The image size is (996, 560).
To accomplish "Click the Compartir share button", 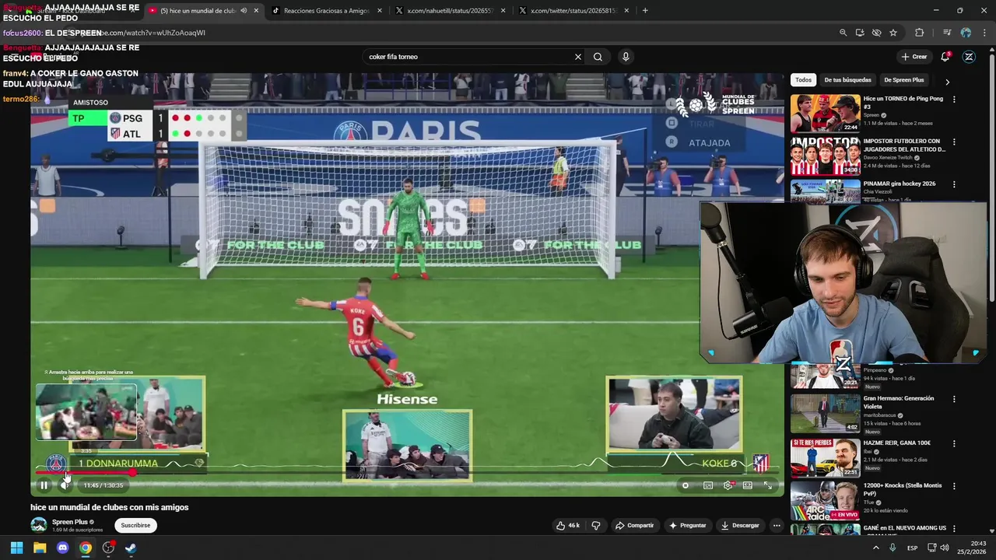I will tap(634, 526).
